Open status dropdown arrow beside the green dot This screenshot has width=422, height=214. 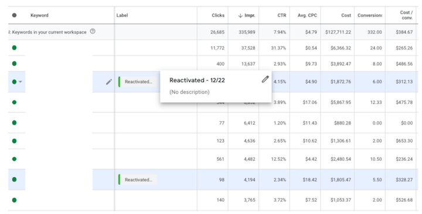[x=20, y=82]
